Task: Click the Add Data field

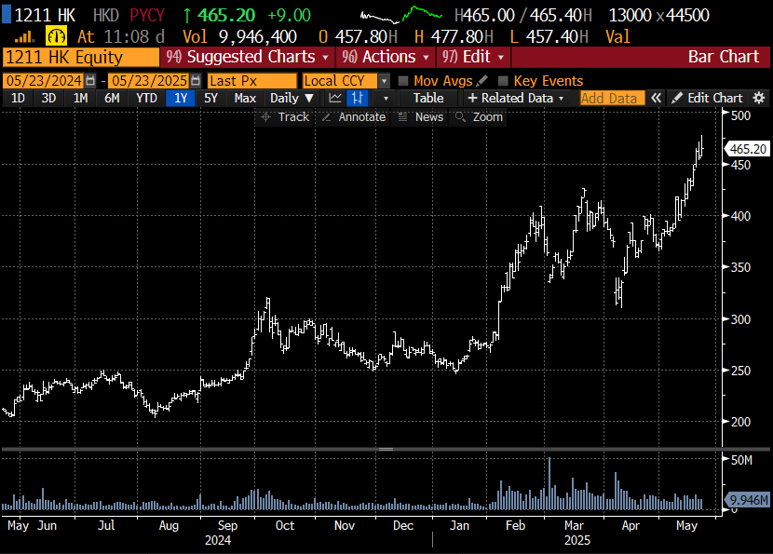Action: point(612,98)
